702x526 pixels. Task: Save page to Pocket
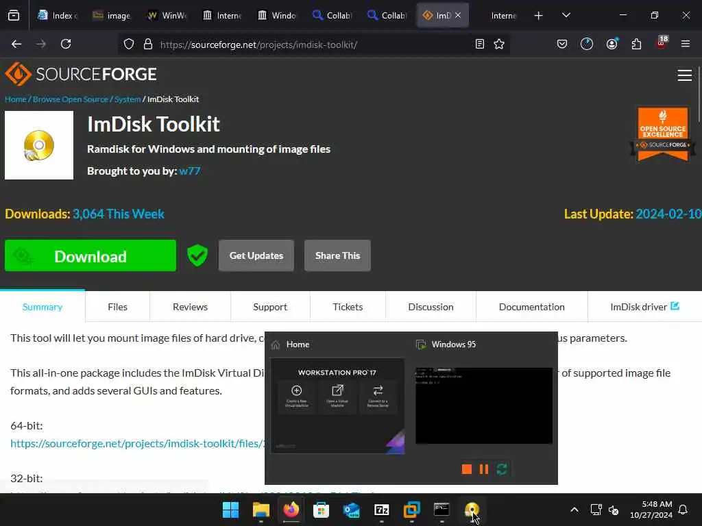pos(562,44)
